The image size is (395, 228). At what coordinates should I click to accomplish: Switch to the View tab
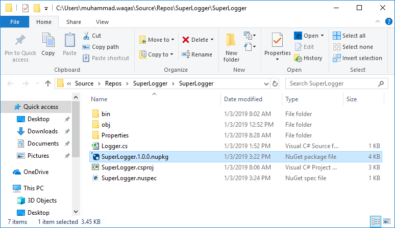point(102,22)
